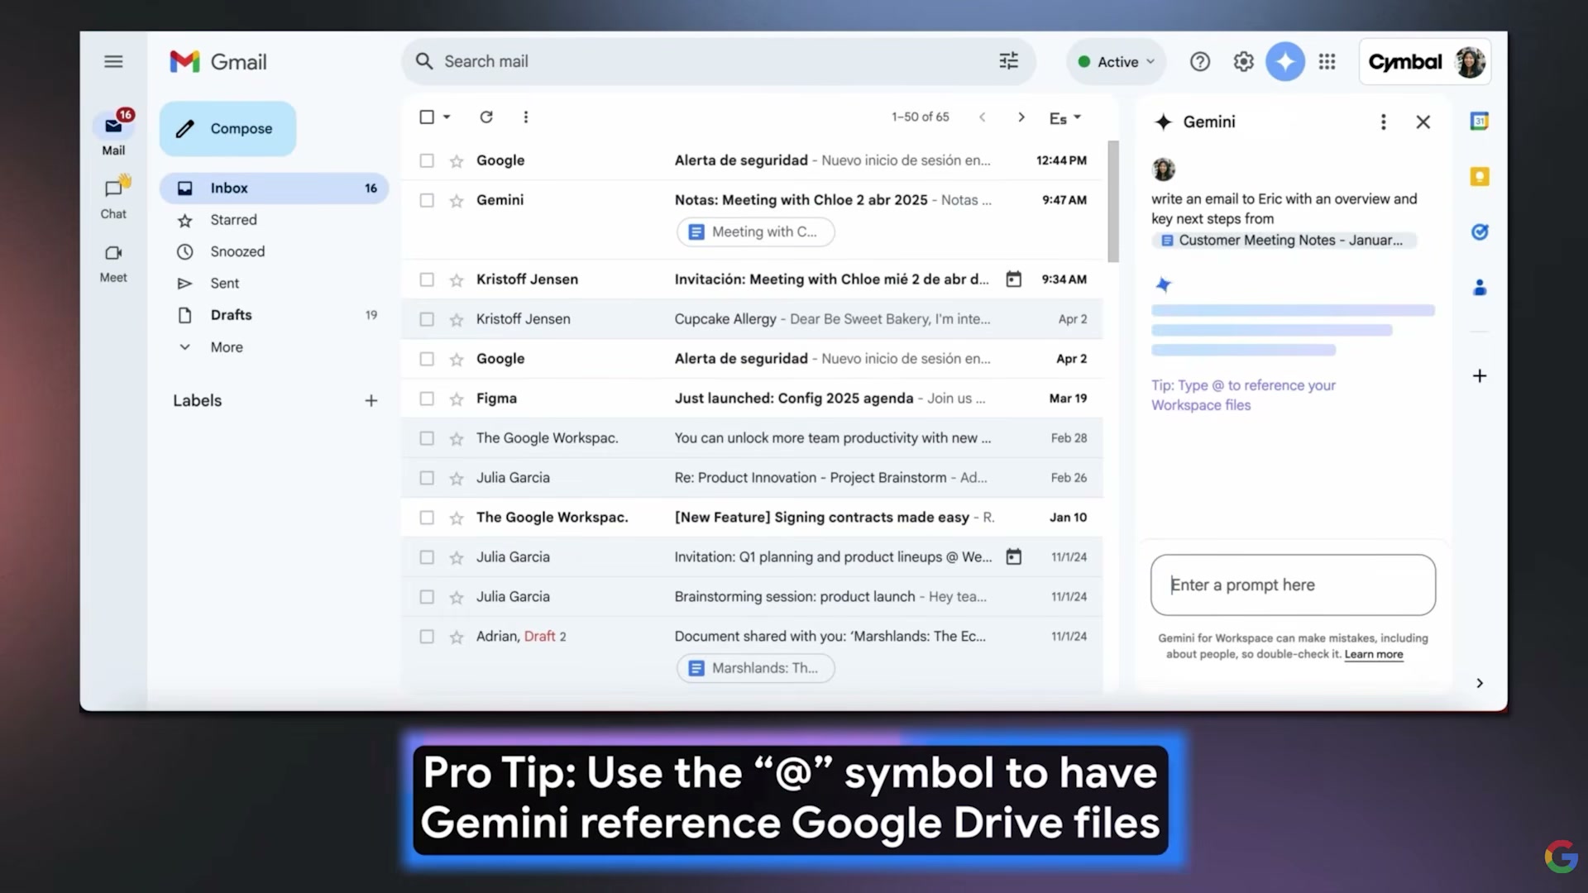Click the Gmail logo
This screenshot has width=1588, height=893.
pyautogui.click(x=218, y=62)
